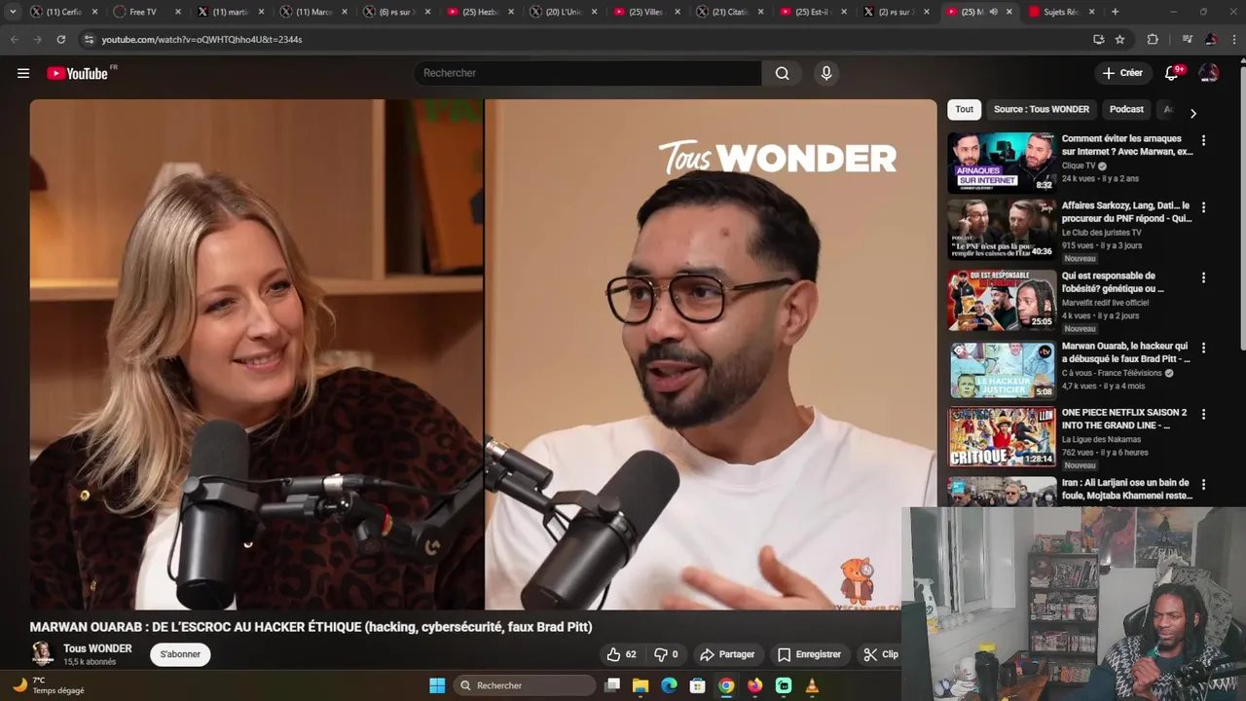Open the Chrome extensions puzzle icon
The height and width of the screenshot is (701, 1246).
[1153, 39]
